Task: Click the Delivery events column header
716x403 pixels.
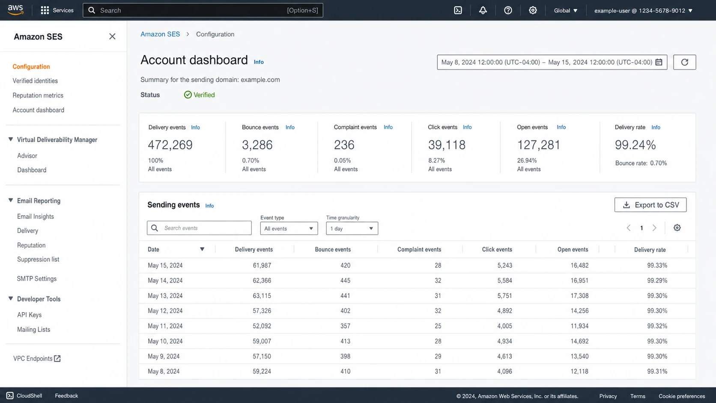Action: coord(254,249)
